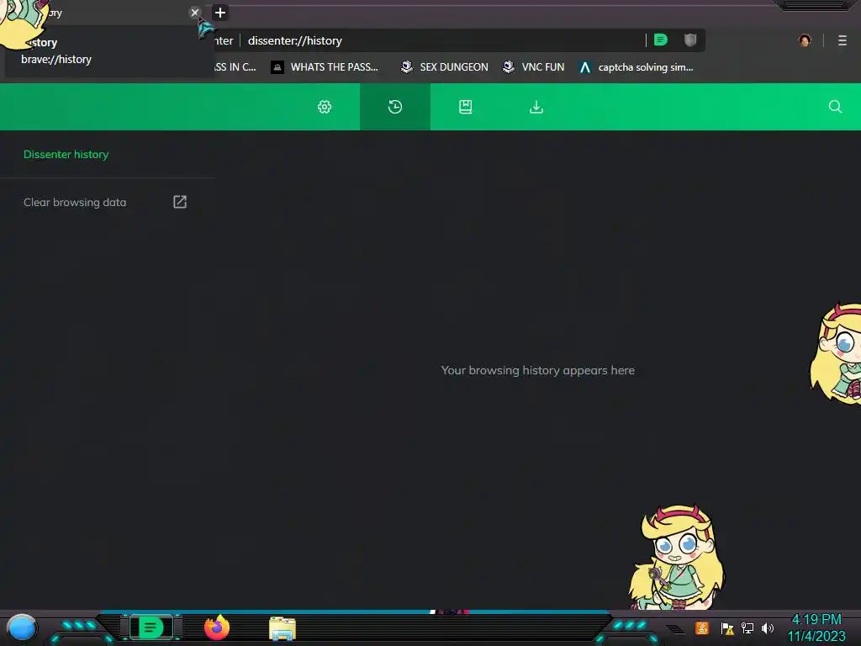The width and height of the screenshot is (861, 646).
Task: Click the search magnifier icon
Action: tap(835, 107)
